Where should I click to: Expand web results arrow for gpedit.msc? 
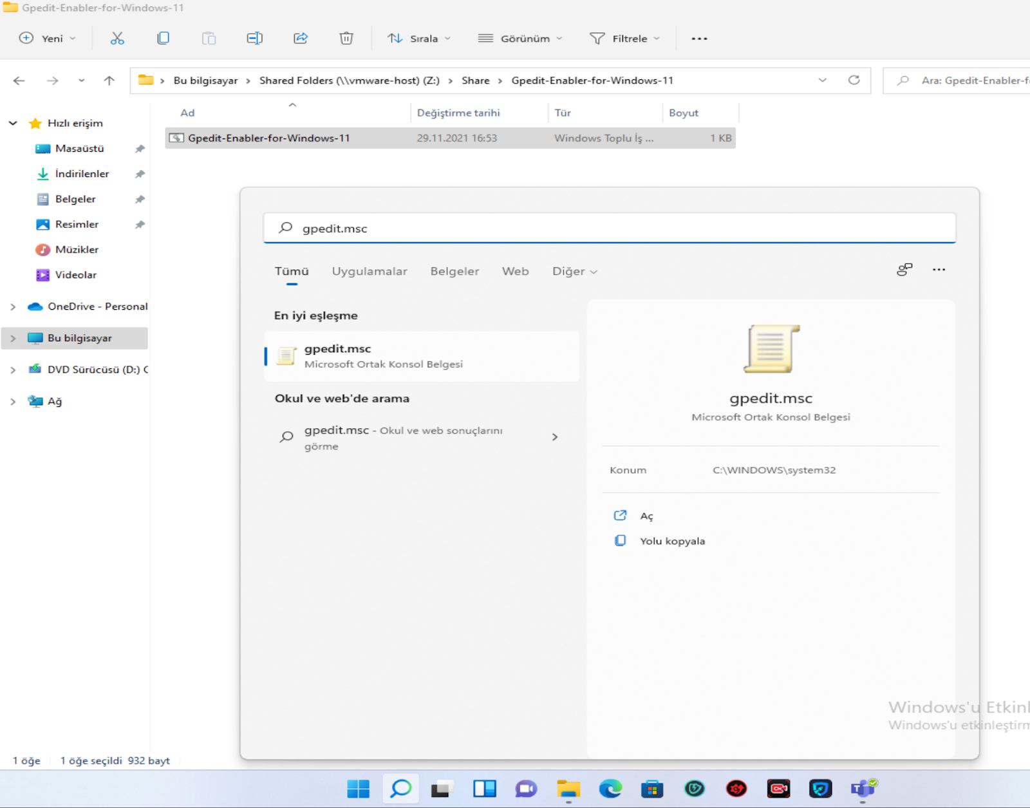[555, 437]
